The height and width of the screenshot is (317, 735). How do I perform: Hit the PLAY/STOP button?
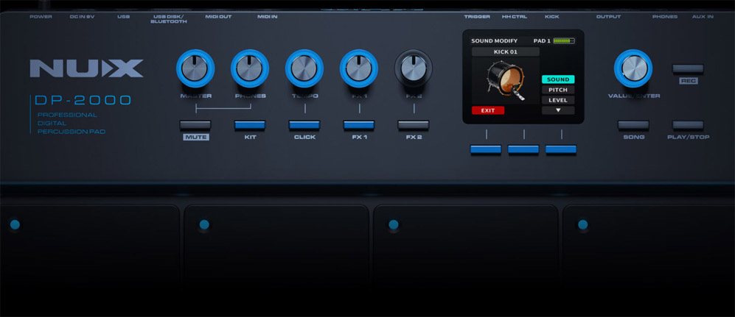click(x=688, y=125)
